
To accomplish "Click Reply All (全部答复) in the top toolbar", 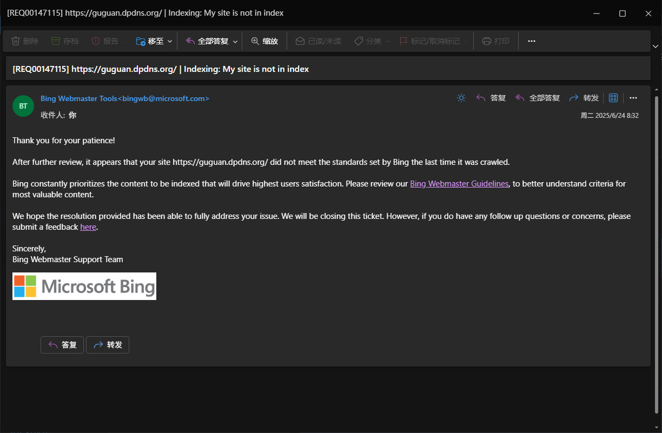I will [x=207, y=41].
